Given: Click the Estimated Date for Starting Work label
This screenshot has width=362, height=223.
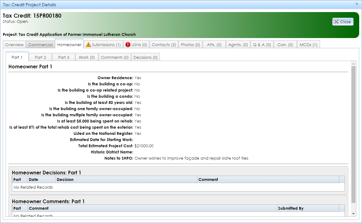Looking at the screenshot, I should pos(102,139).
